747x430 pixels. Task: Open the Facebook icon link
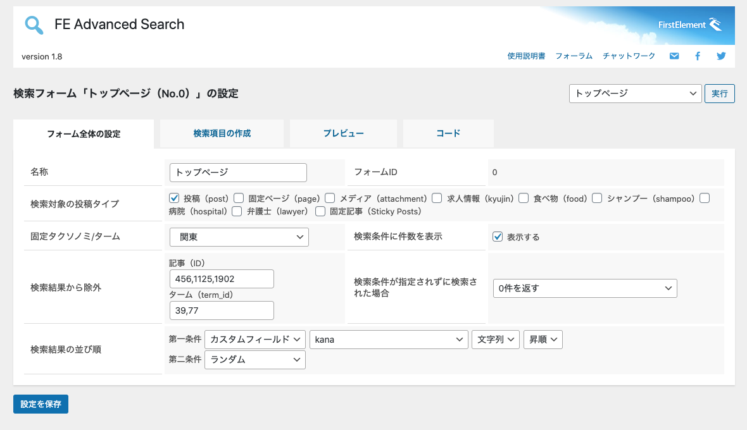(698, 56)
